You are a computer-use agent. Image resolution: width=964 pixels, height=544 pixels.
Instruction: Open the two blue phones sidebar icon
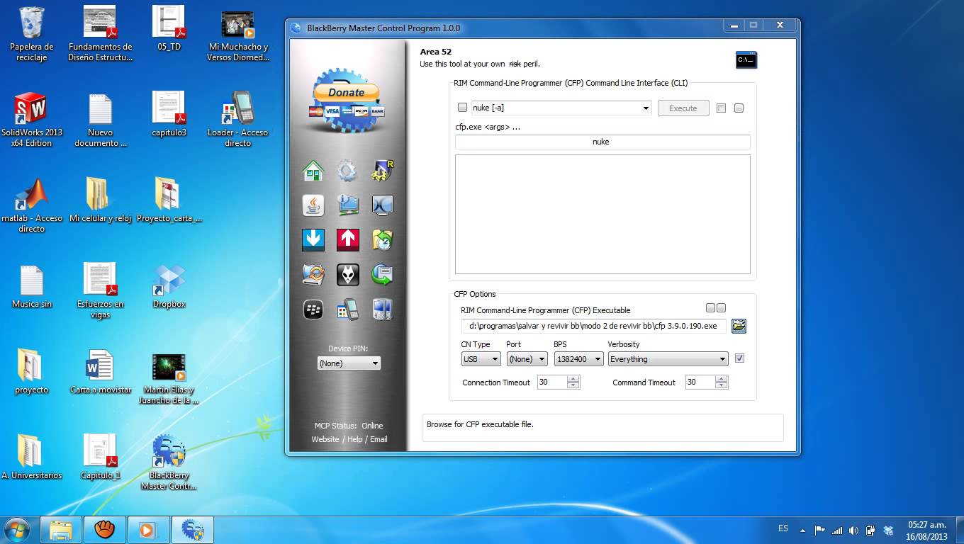382,310
